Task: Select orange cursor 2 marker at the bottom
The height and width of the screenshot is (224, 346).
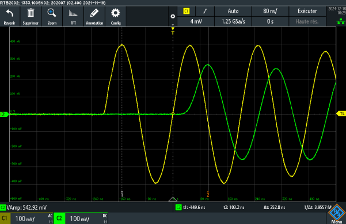Action: [x=208, y=194]
